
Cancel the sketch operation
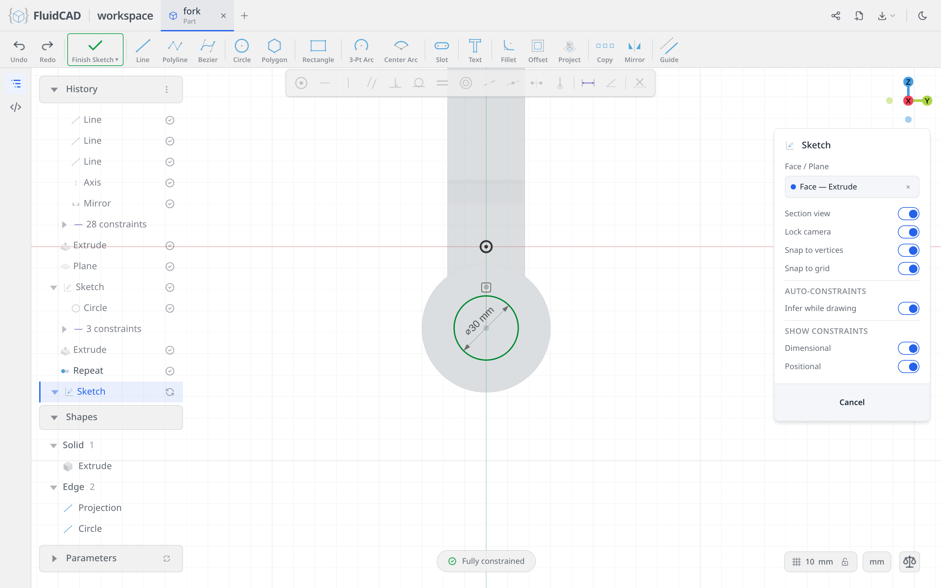click(x=851, y=402)
